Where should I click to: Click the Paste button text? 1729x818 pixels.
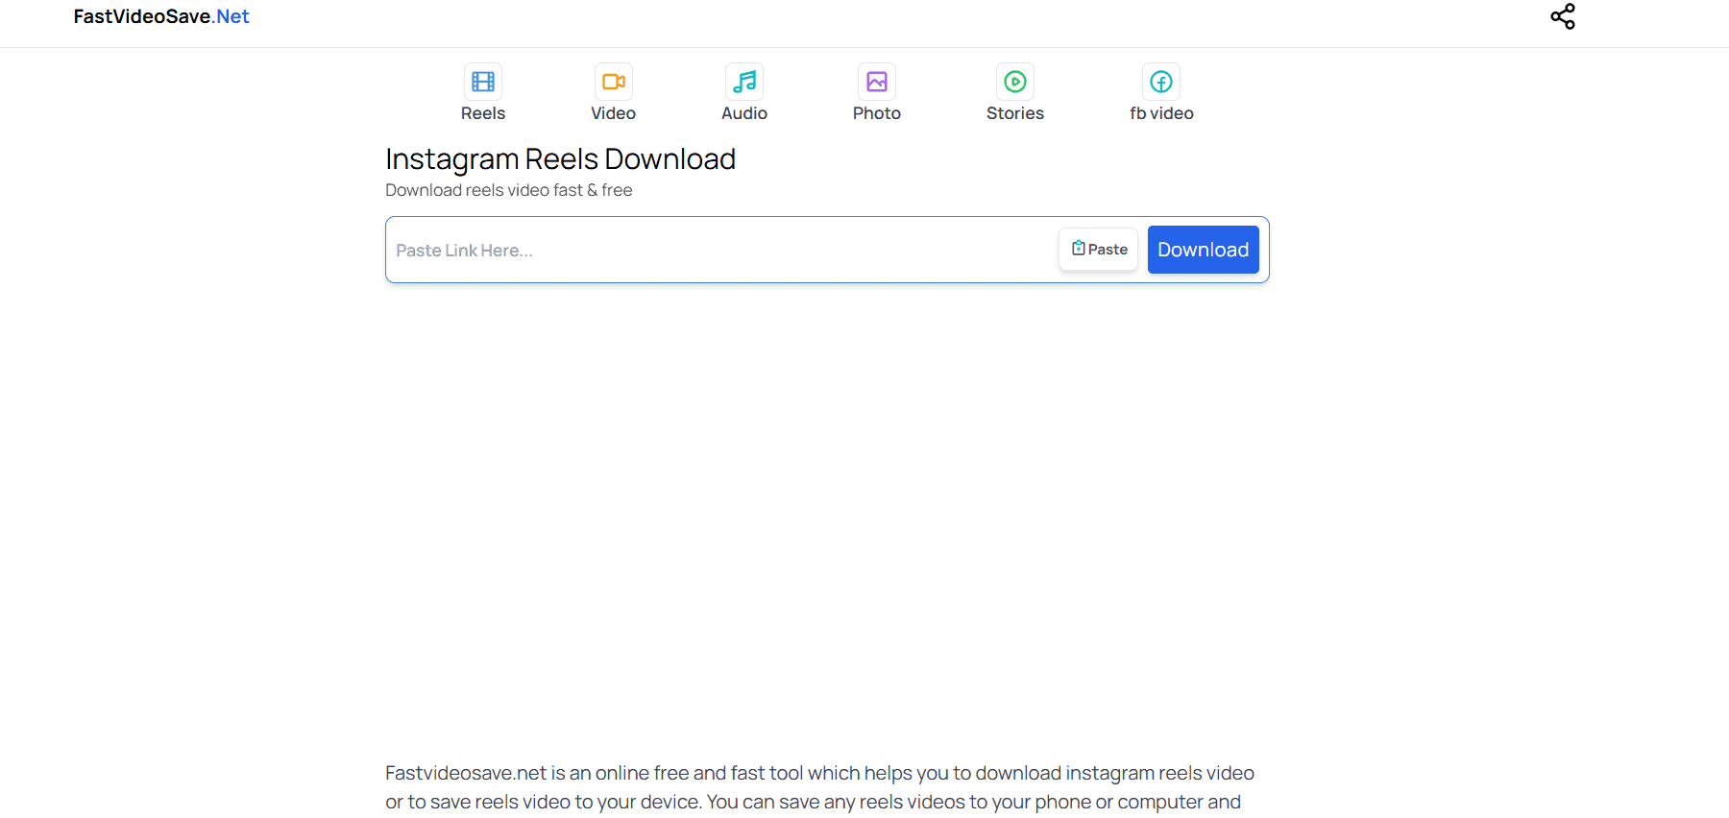point(1108,250)
